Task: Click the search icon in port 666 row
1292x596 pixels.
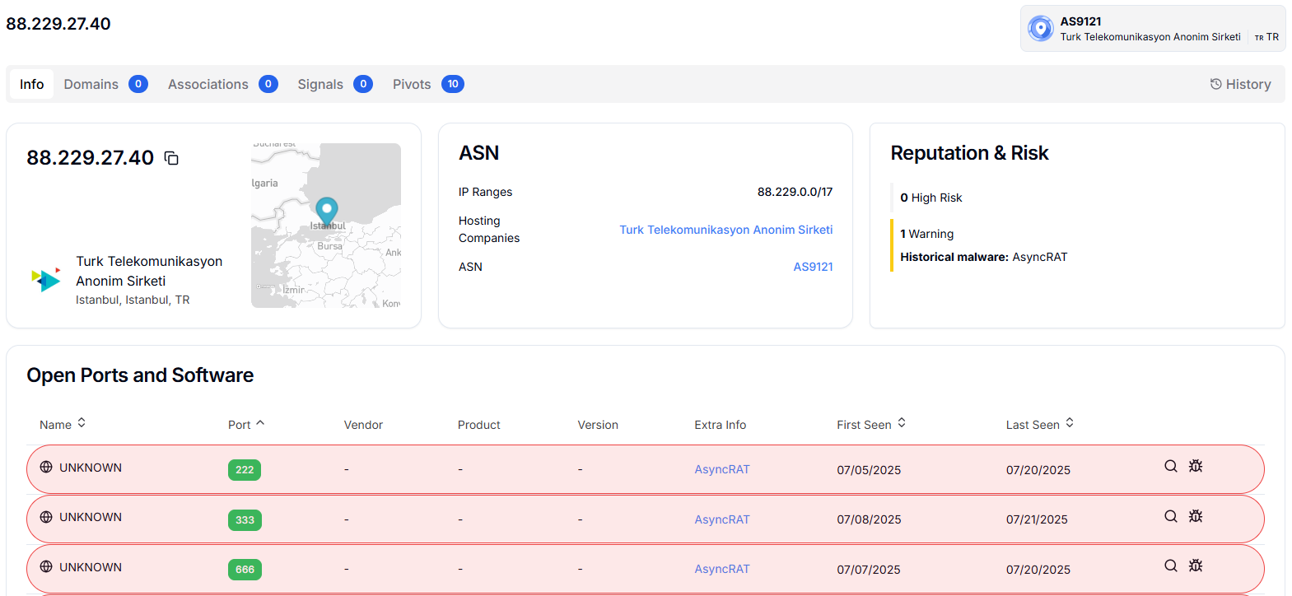Action: pyautogui.click(x=1170, y=566)
